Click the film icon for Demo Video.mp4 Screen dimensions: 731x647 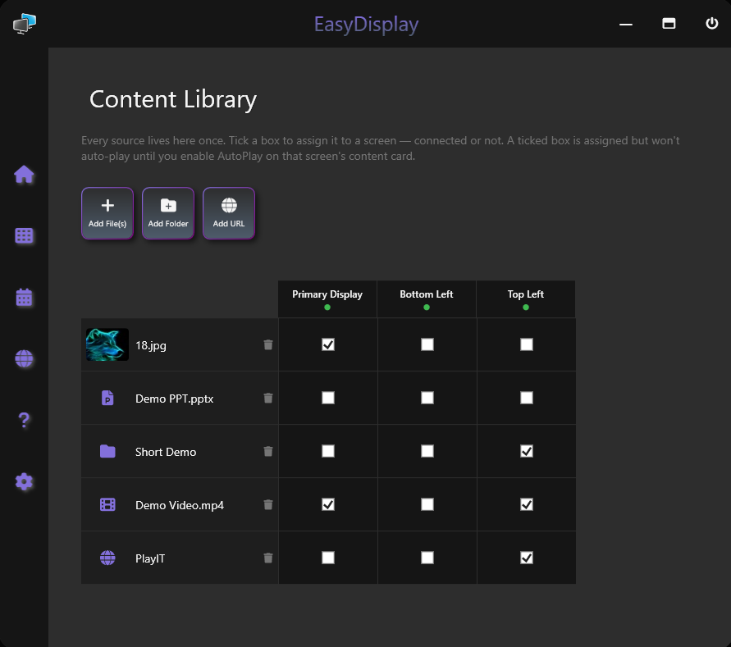point(107,504)
